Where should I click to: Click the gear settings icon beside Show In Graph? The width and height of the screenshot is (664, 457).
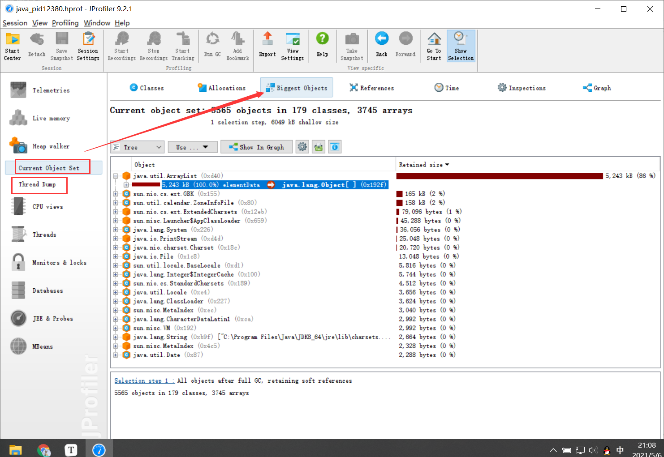pos(302,147)
